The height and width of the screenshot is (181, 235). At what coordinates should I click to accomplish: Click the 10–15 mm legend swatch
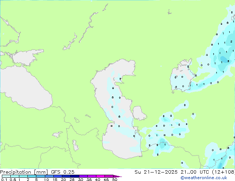[49, 176]
